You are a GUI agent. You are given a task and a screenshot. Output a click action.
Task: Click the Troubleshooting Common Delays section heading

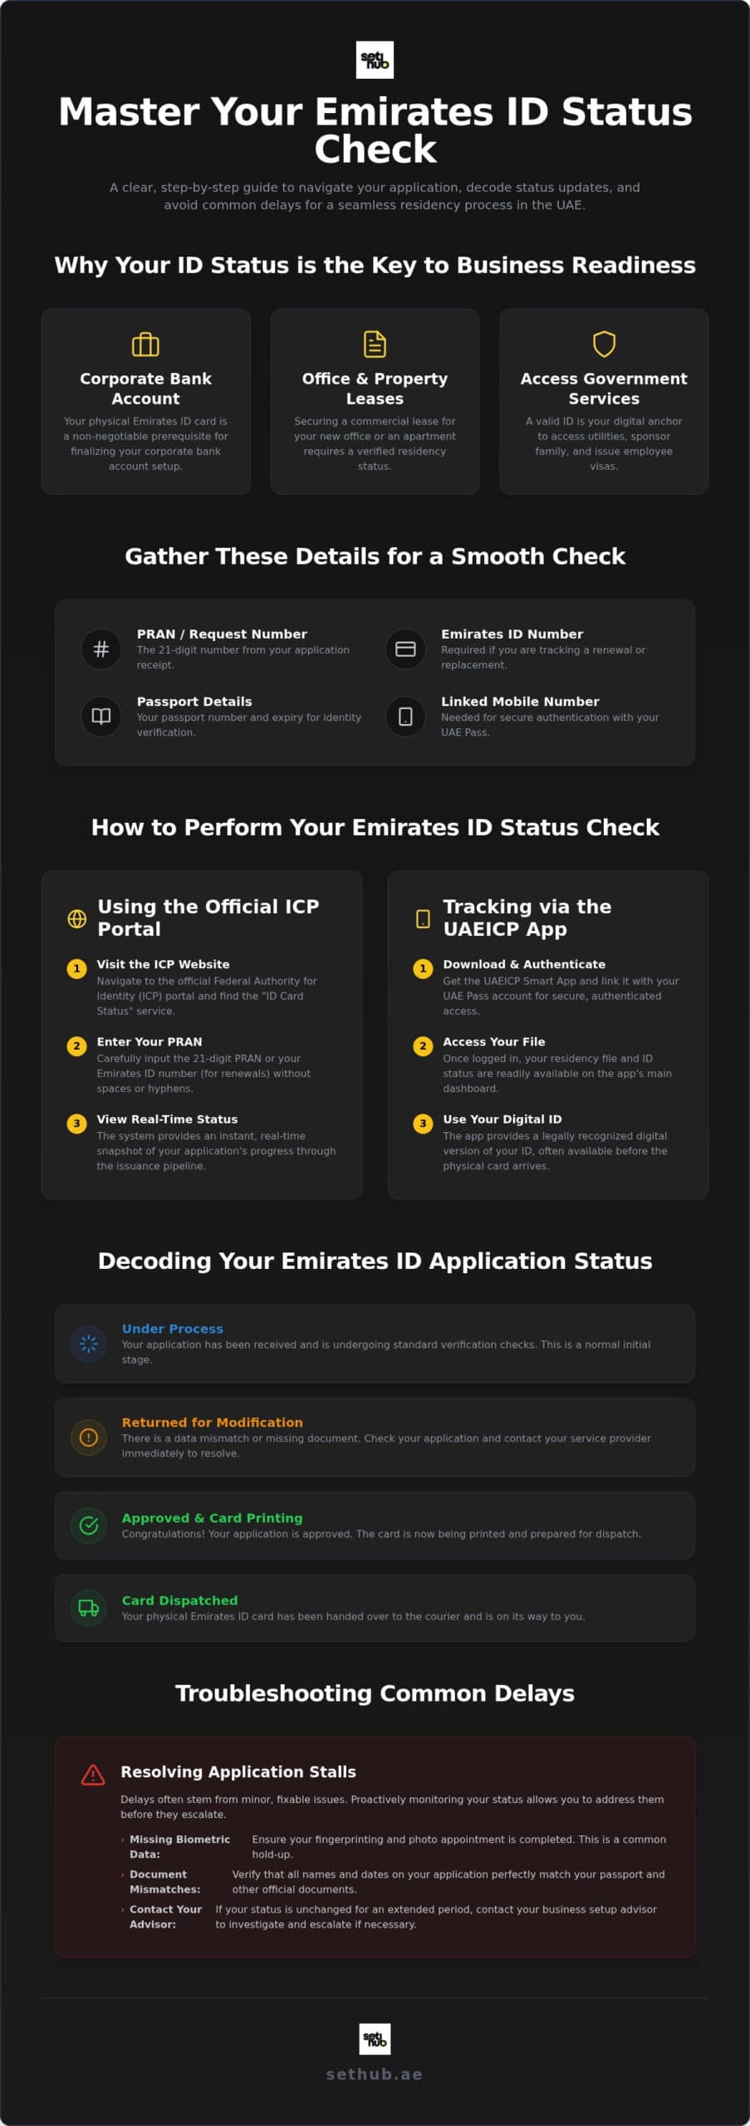point(375,1692)
